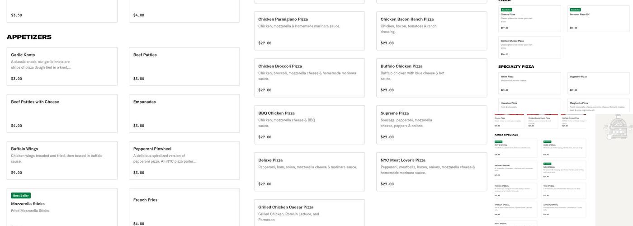Select the ABIGEAL SPECIAL card
The height and width of the screenshot is (226, 633).
[x=564, y=209]
